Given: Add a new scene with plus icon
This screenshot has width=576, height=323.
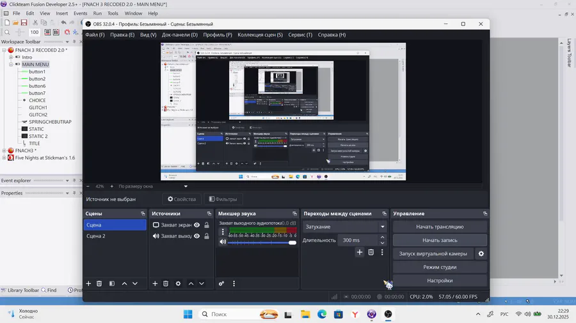Looking at the screenshot, I should tap(88, 283).
